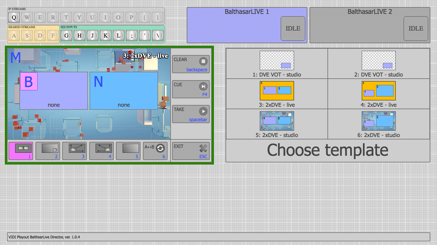Screen dimensions: 437x245
Task: Select SDI input key G
Action: click(66, 36)
